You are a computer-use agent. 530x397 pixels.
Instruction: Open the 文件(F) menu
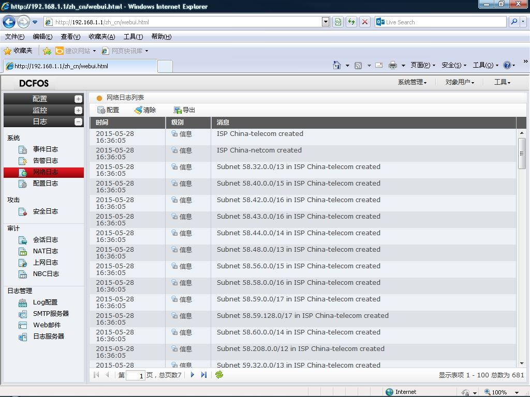click(x=14, y=37)
